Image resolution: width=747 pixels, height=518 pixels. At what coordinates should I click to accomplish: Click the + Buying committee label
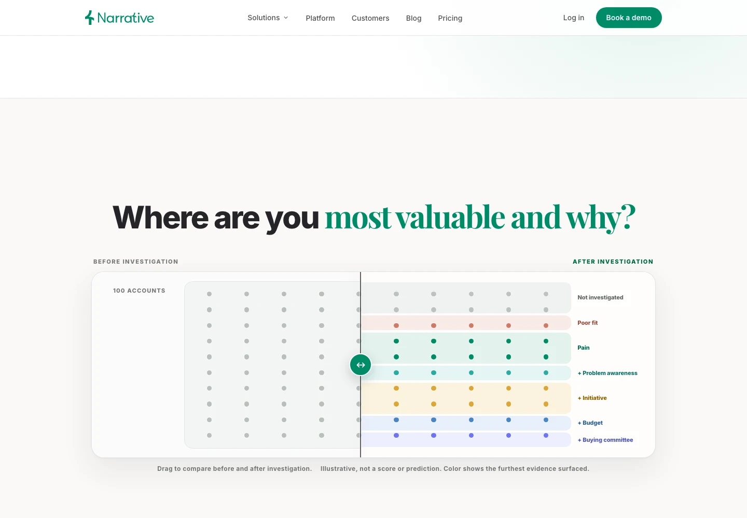click(605, 440)
